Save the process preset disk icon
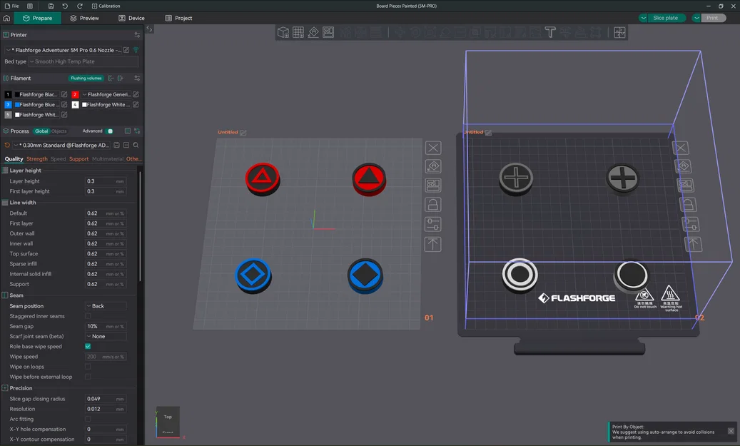The image size is (740, 446). click(x=116, y=146)
